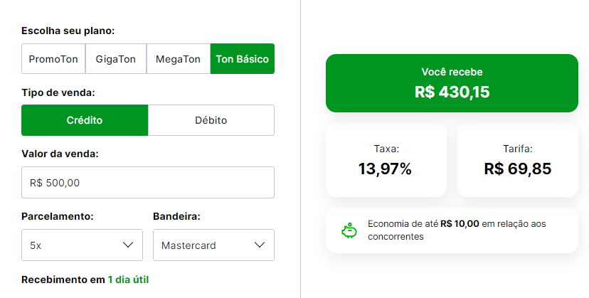
Task: Open the Parcelamento 5x dropdown
Action: 82,245
